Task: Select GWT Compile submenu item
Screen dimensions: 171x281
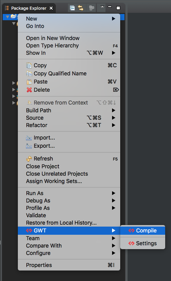Action: pos(143,230)
